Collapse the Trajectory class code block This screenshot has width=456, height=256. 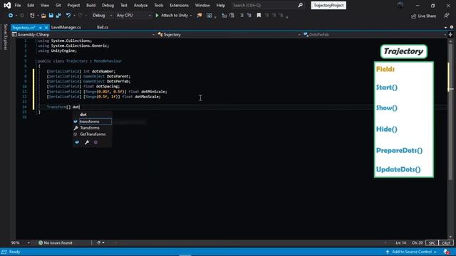36,61
